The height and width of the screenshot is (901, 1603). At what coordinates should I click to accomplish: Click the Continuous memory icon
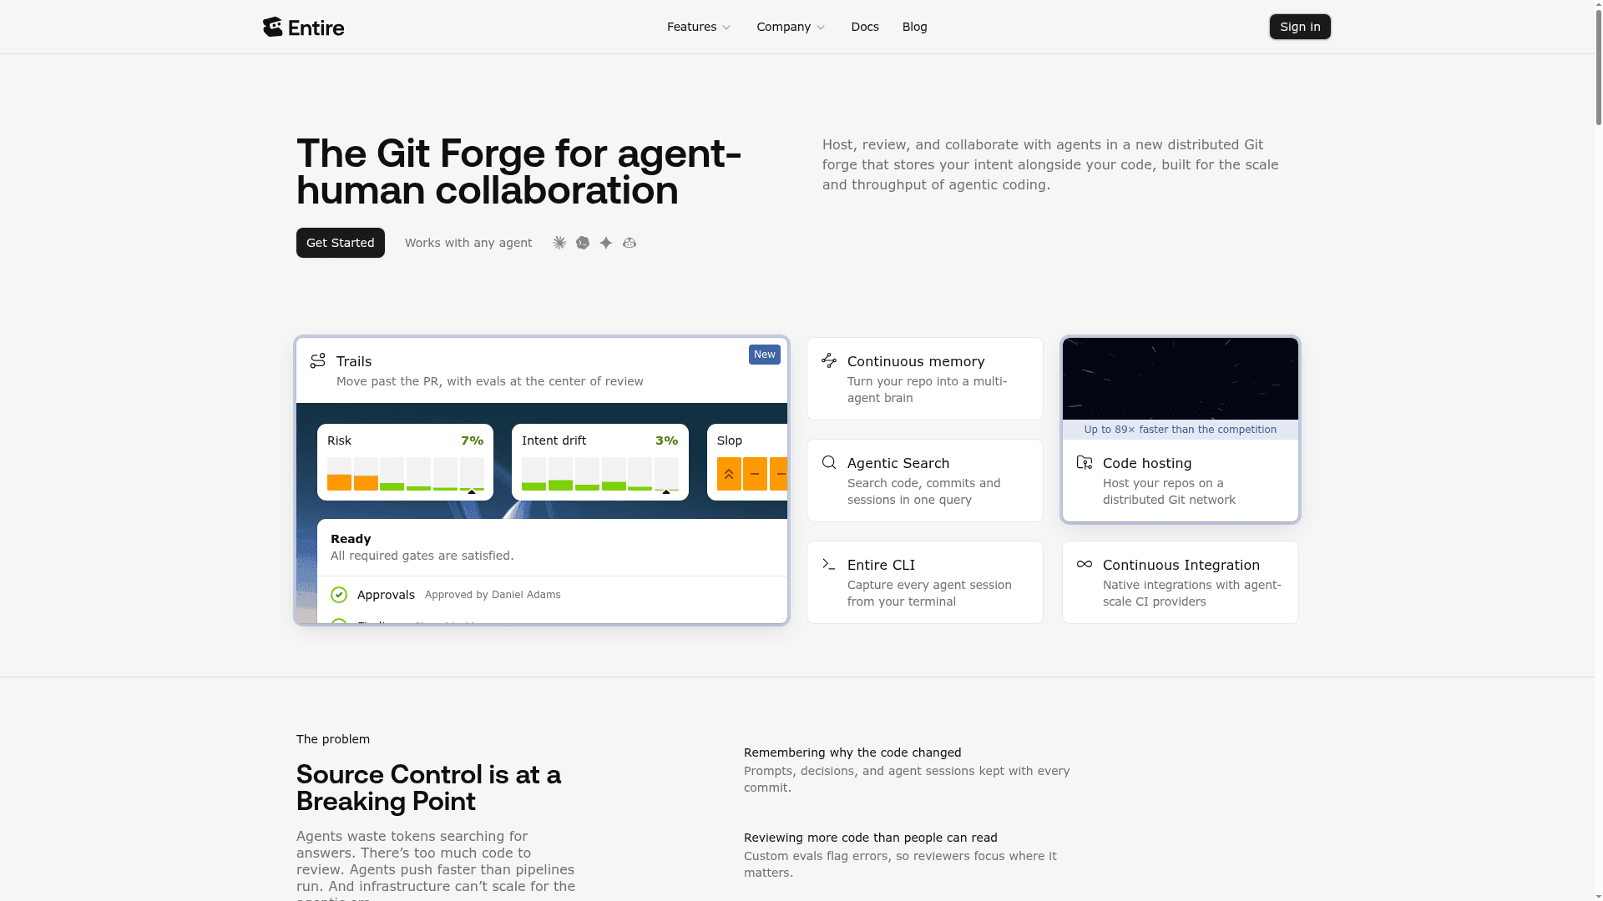pyautogui.click(x=829, y=360)
